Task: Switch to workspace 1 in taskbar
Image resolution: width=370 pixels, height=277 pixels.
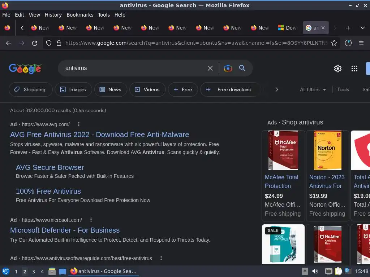Action: pos(16,272)
